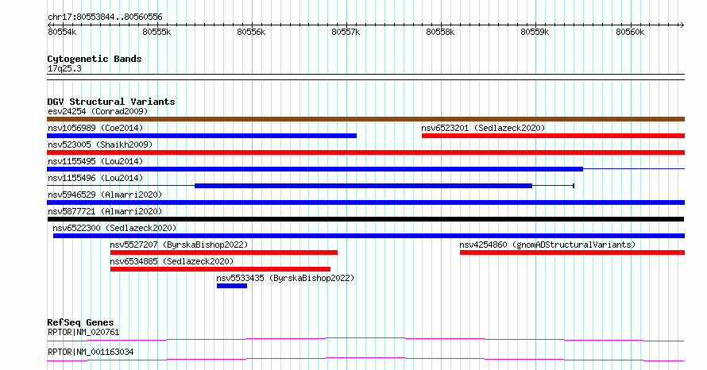Click the DGV Structural Variants track title

coord(111,102)
